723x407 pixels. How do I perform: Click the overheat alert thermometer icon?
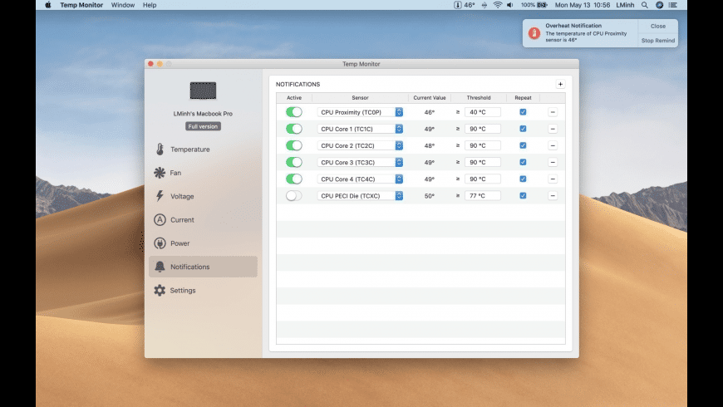[x=534, y=33]
